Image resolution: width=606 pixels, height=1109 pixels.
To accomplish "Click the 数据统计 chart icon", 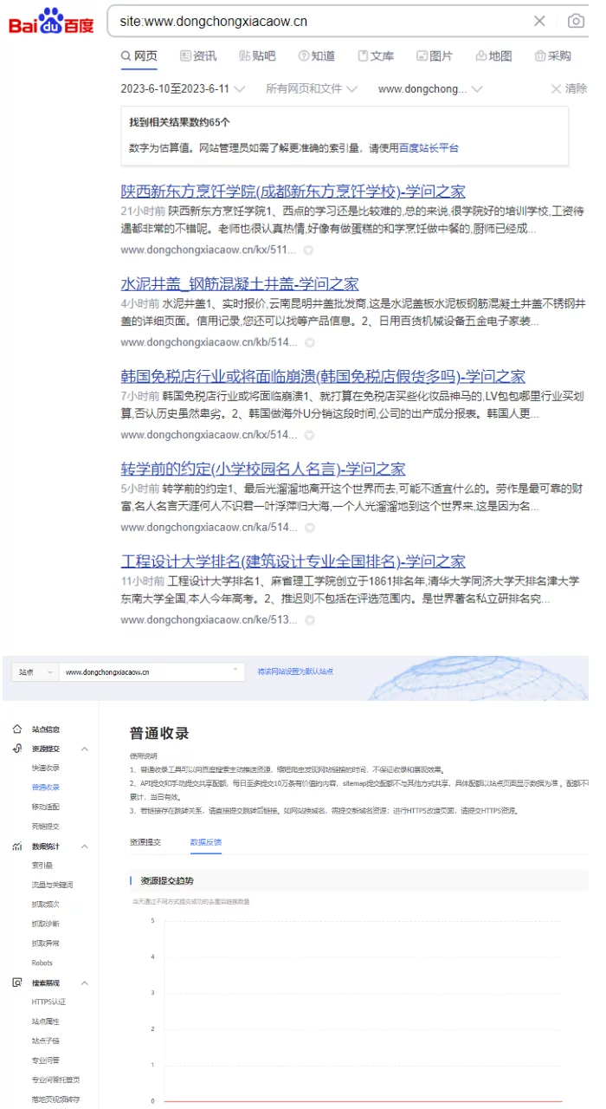I will click(17, 846).
